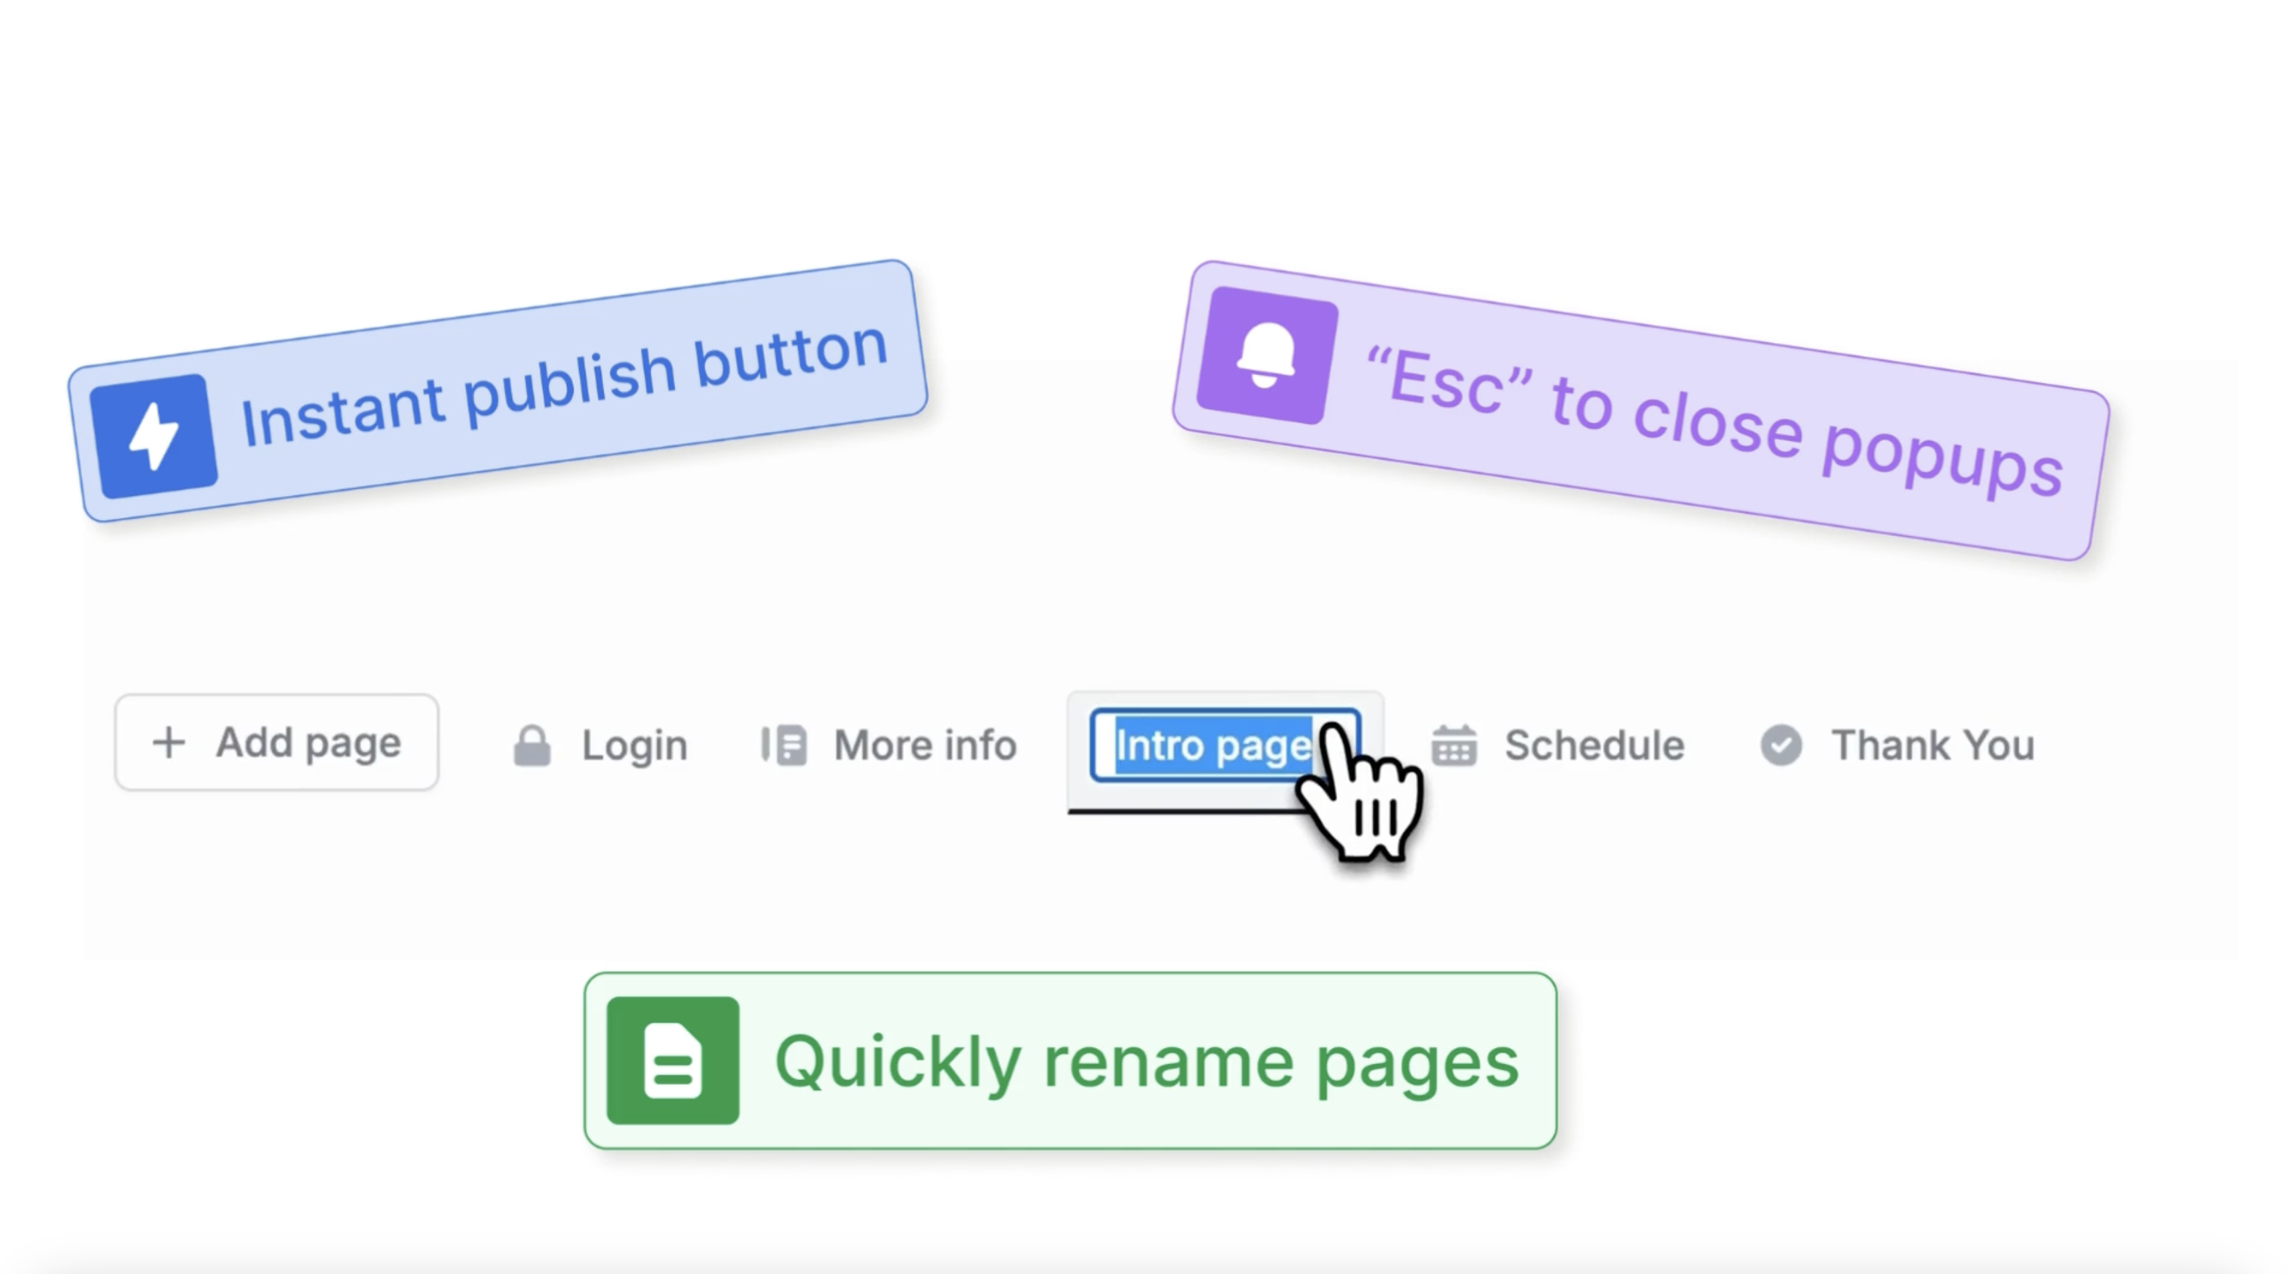Select the Schedule page tab
The image size is (2289, 1274).
(1558, 745)
